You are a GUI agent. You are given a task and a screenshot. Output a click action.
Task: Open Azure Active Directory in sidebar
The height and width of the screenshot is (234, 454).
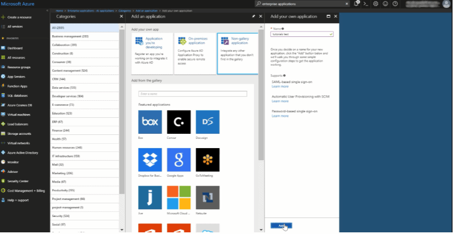click(23, 153)
